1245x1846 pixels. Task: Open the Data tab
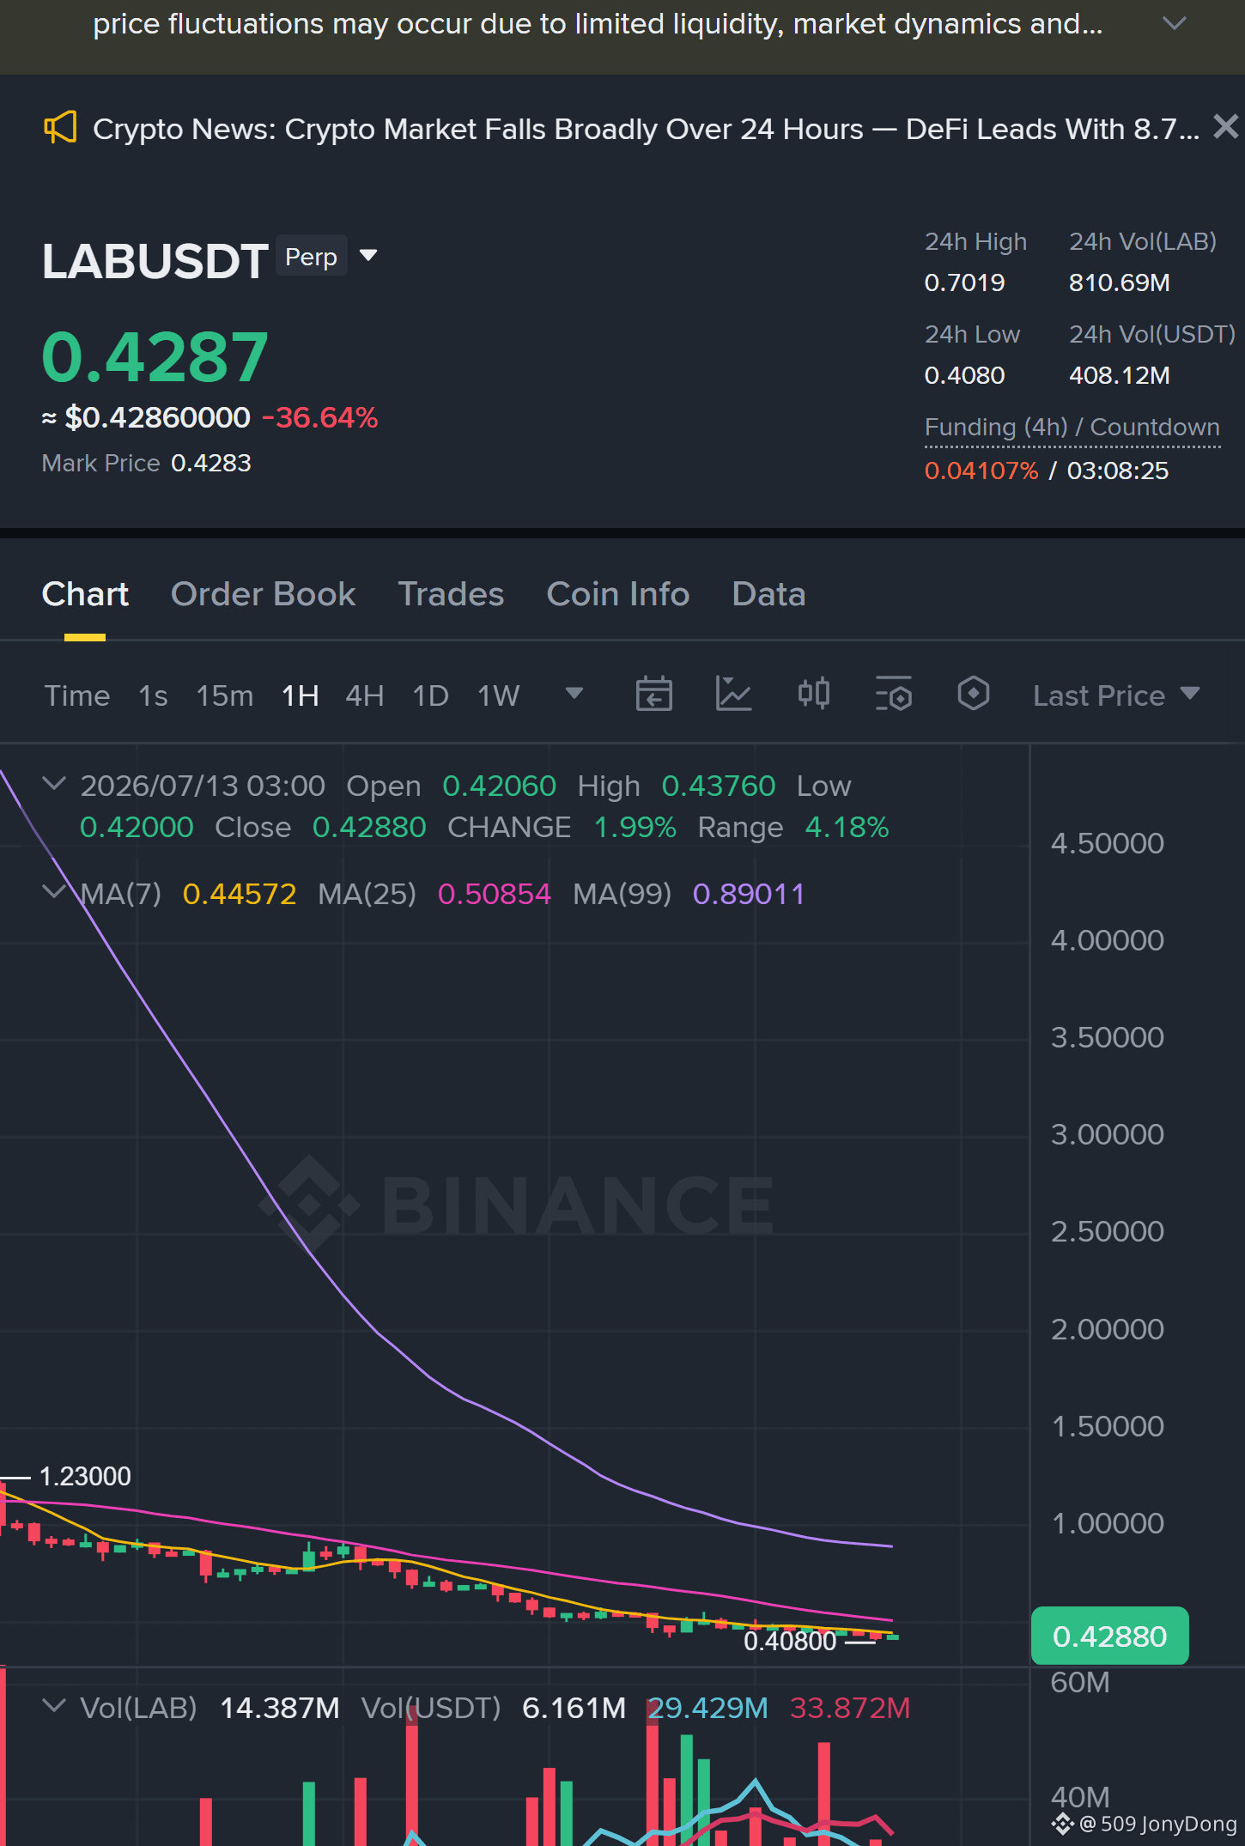(x=768, y=594)
